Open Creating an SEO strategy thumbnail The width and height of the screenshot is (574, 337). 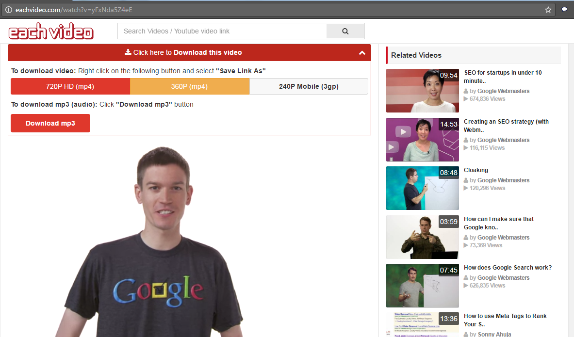click(423, 140)
